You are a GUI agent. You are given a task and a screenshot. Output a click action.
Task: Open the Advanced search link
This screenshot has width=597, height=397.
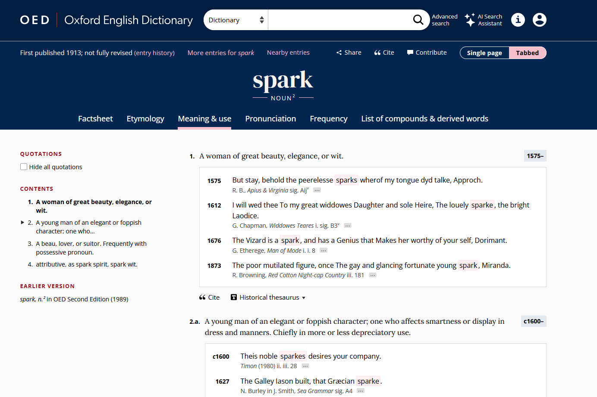445,20
